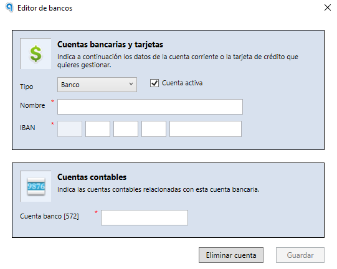Click the fourth IBAN segment field
337x269 pixels.
[x=154, y=129]
